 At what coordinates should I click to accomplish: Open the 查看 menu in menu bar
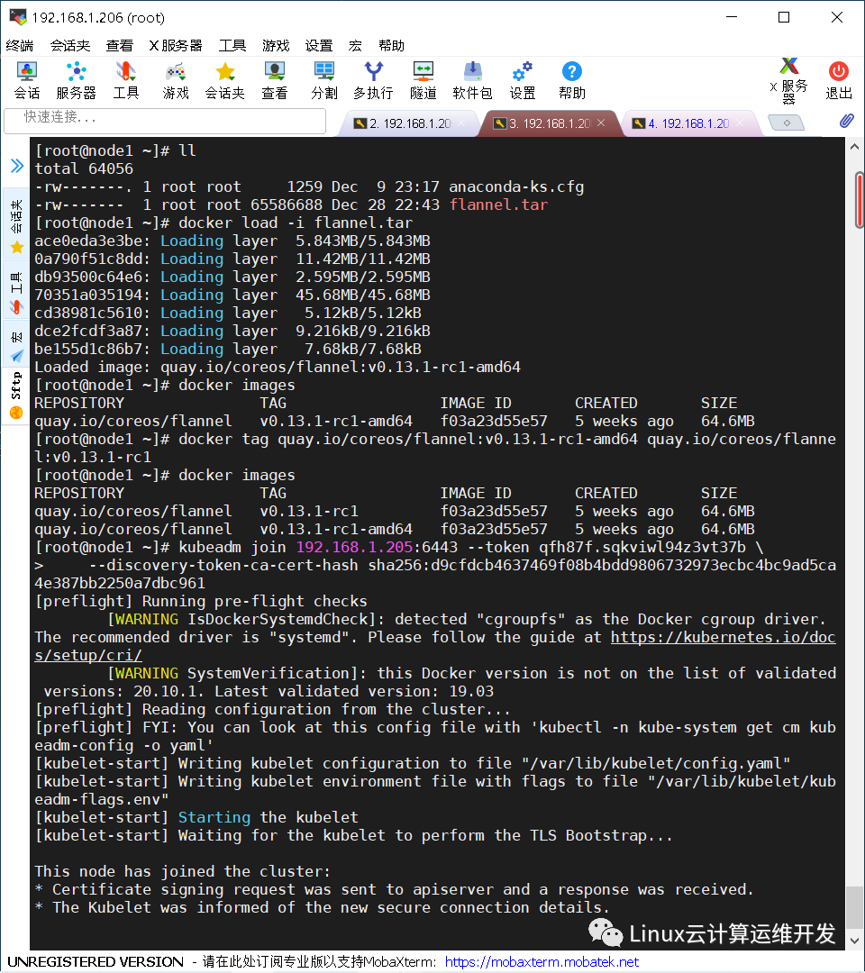tap(119, 45)
